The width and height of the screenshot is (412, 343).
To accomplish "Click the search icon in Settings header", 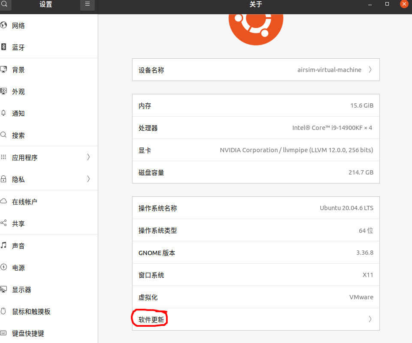I will 4,4.
